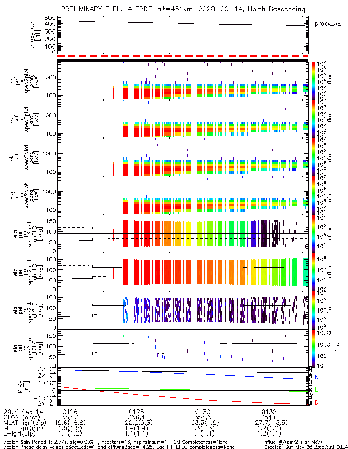This screenshot has width=348, height=449.
Task: Select the red D legend label
Action: pos(317,402)
